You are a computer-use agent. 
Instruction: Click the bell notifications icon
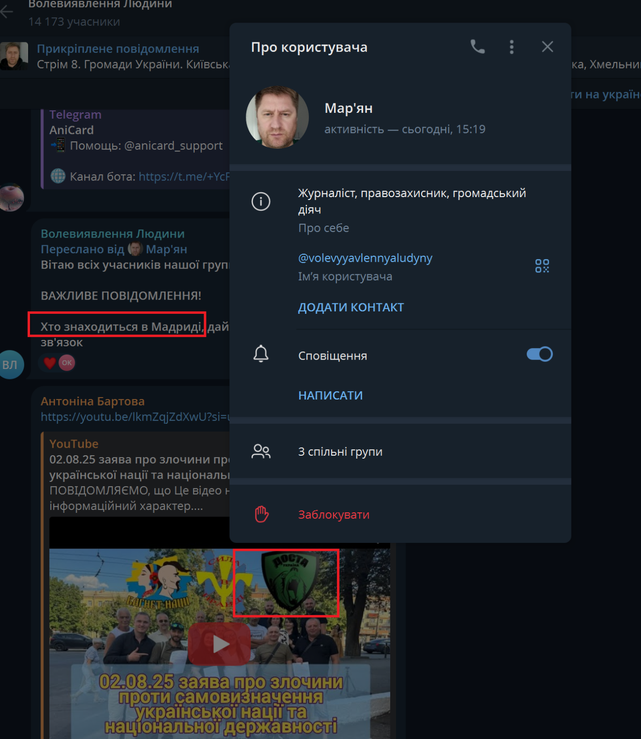pyautogui.click(x=261, y=354)
